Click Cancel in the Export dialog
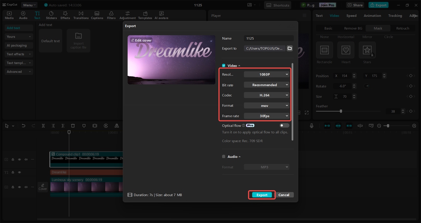 (x=284, y=195)
